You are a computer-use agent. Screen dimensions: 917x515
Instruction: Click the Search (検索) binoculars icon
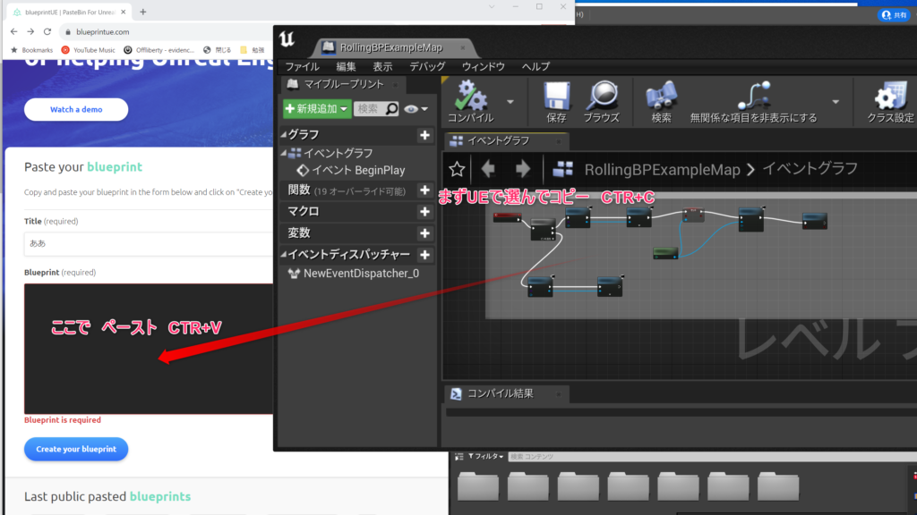[661, 97]
